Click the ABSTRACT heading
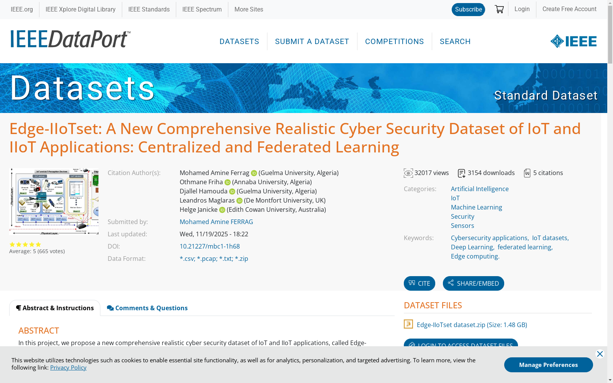The width and height of the screenshot is (613, 383). coord(39,331)
